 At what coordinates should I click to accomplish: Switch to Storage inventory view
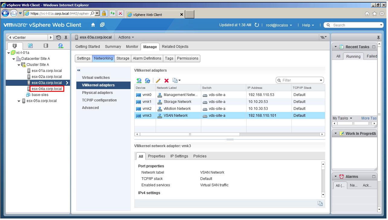point(46,46)
